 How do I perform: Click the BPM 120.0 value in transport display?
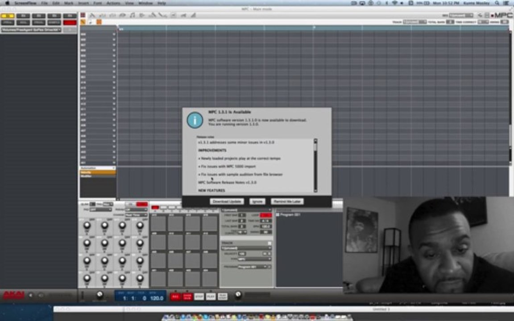[157, 298]
